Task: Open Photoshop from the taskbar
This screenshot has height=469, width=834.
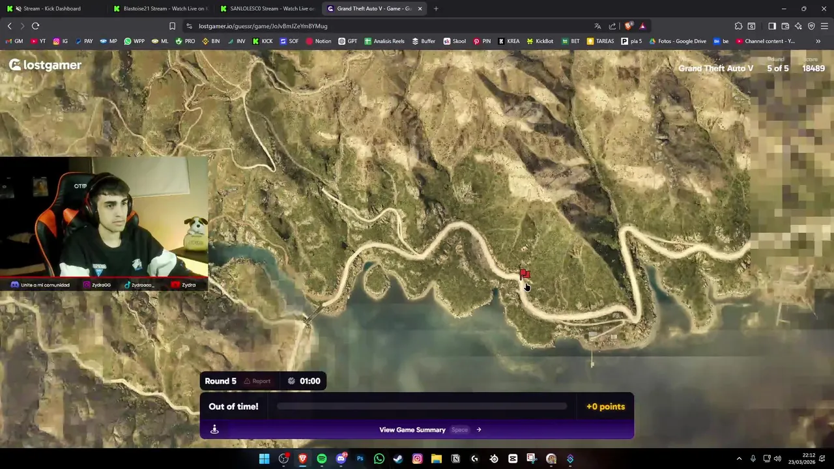Action: 360,459
